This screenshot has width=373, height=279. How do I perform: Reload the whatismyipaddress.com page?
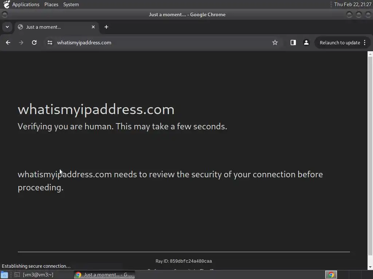pos(34,43)
